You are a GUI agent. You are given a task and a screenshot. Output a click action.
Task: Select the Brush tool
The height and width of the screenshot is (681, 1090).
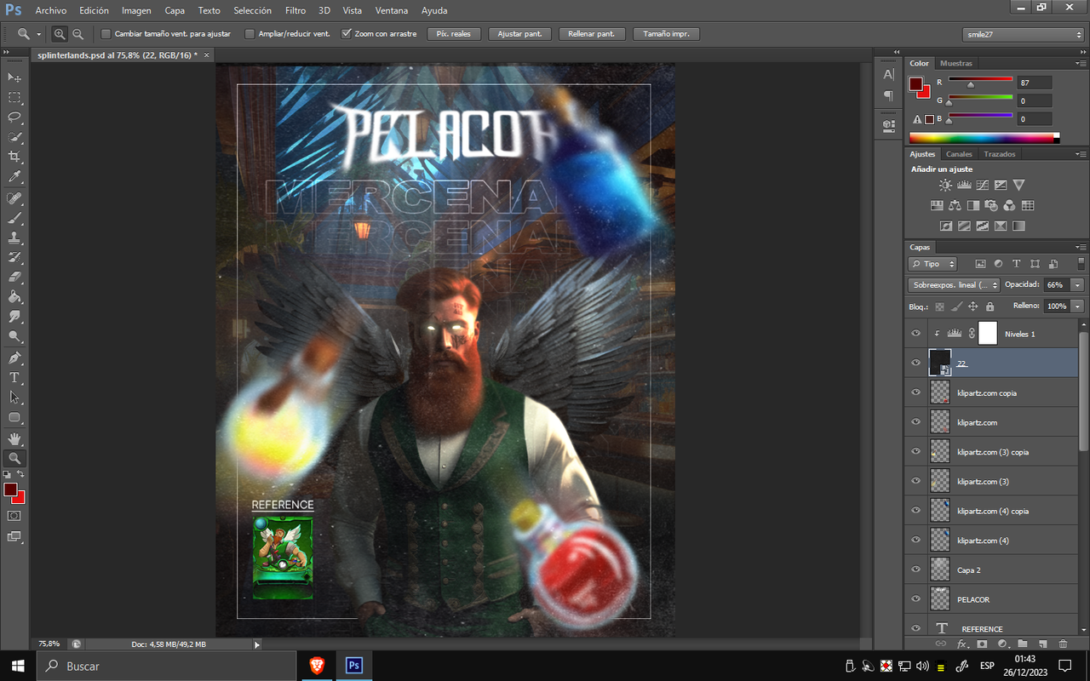click(14, 218)
